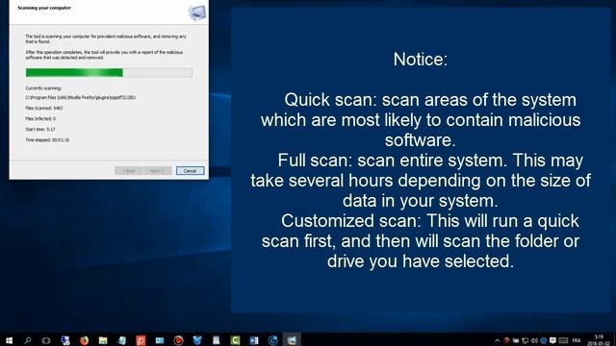
Task: Switch the FRA input language indicator
Action: (x=577, y=340)
